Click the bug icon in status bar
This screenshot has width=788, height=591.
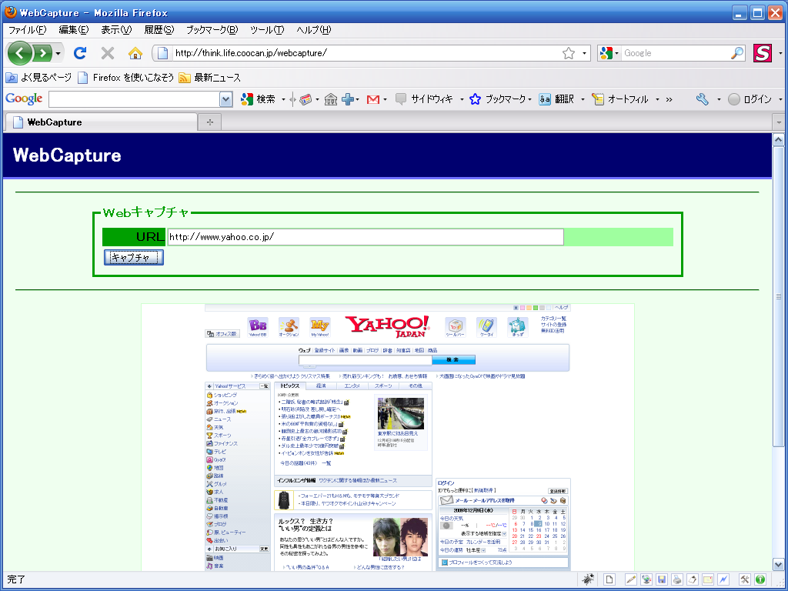587,579
